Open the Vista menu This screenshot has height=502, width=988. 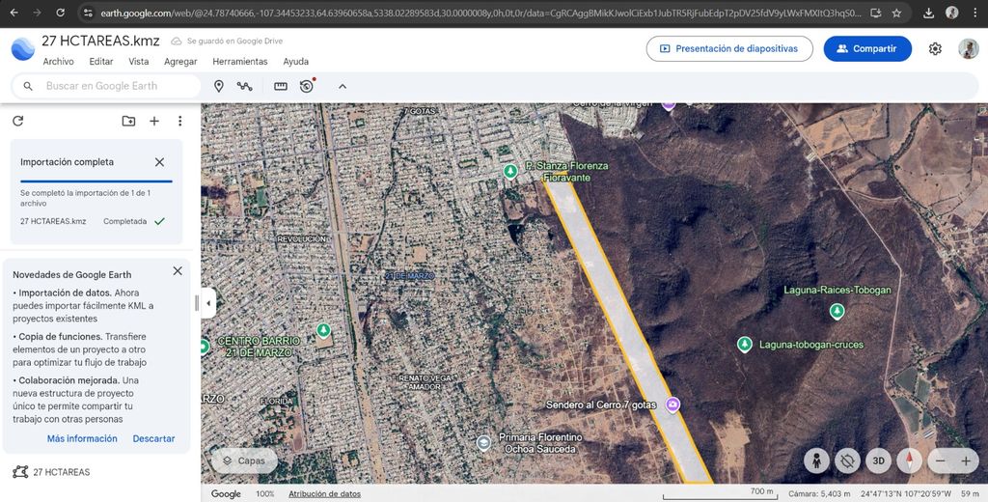pyautogui.click(x=139, y=61)
